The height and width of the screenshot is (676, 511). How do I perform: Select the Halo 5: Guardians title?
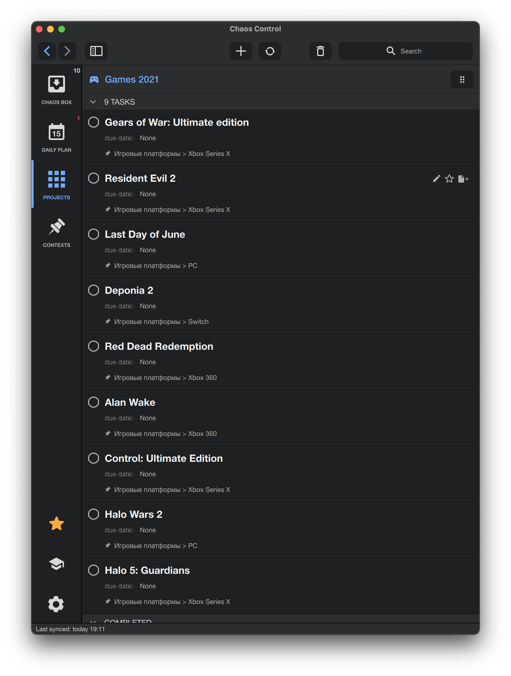pos(147,570)
